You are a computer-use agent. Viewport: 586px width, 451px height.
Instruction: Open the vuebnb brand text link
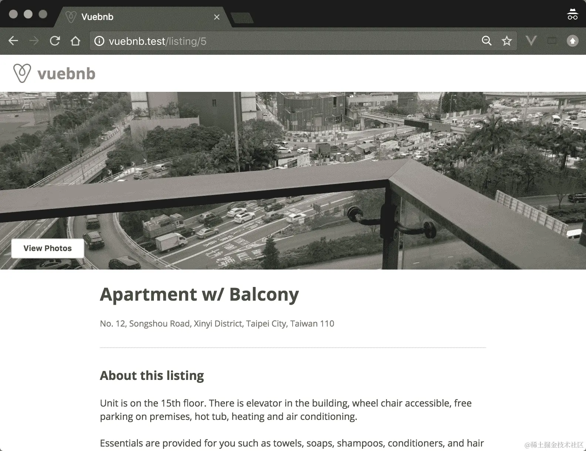pos(66,74)
